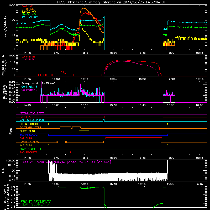Click the green '25-50 keV' legend label
The height and width of the screenshot is (210, 210).
pyautogui.click(x=29, y=14)
